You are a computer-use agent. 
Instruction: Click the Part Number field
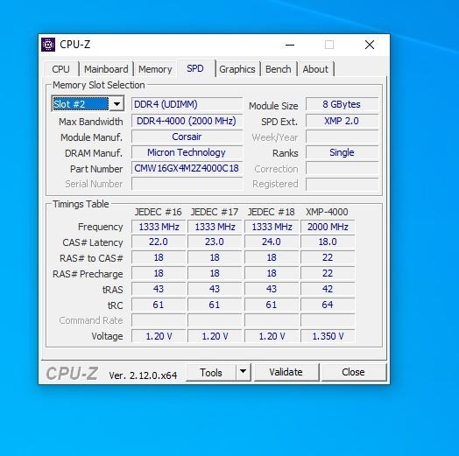[187, 168]
